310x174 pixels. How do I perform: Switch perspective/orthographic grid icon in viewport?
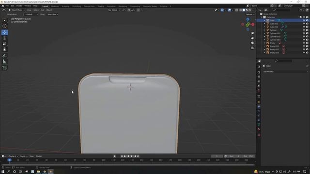click(252, 48)
